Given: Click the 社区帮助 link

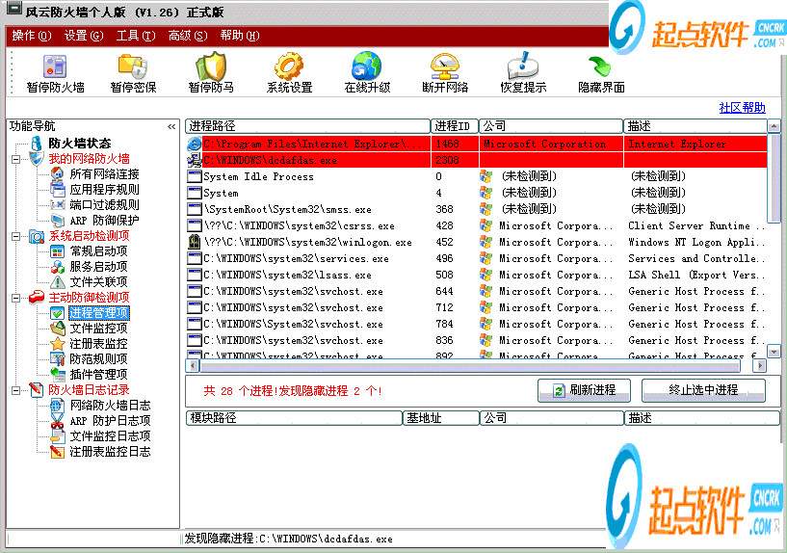Looking at the screenshot, I should click(742, 108).
